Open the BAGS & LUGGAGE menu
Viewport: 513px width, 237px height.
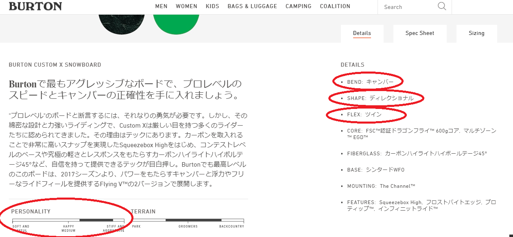[252, 7]
